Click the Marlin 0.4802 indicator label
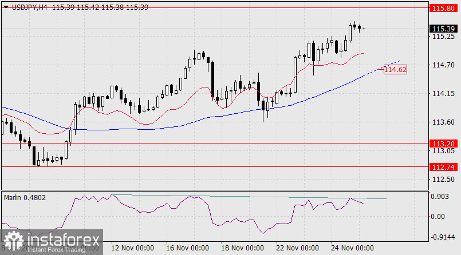 24,197
